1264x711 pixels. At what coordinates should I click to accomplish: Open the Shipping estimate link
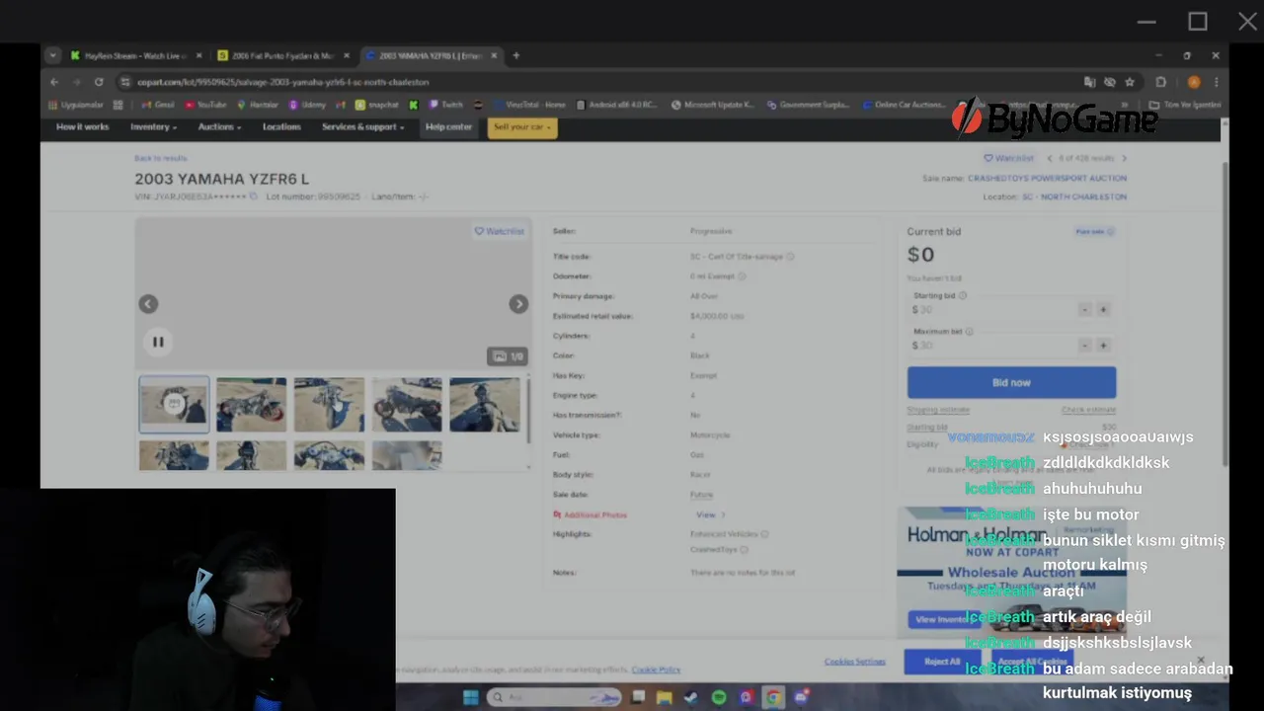click(x=938, y=410)
